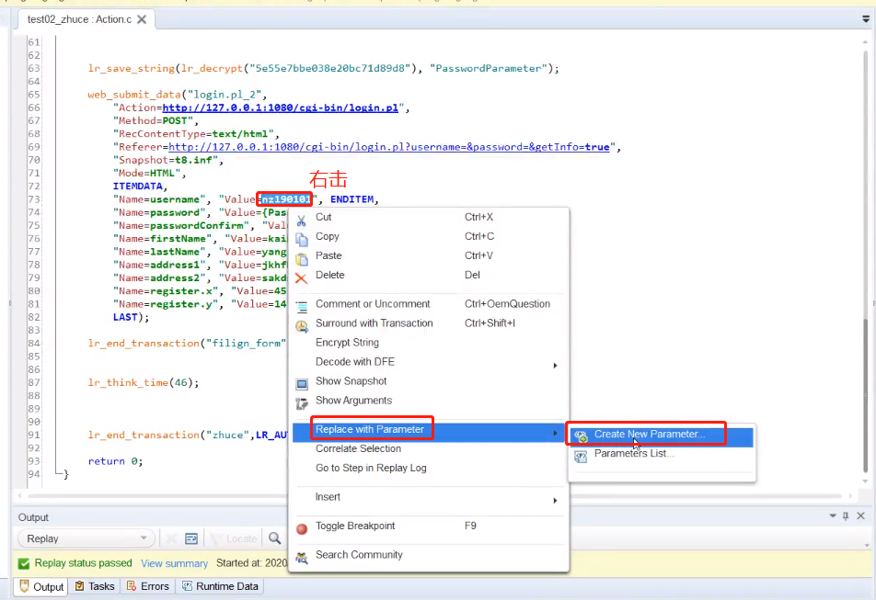Switch to the Output tab
Screen dimensions: 876x600
(x=41, y=586)
